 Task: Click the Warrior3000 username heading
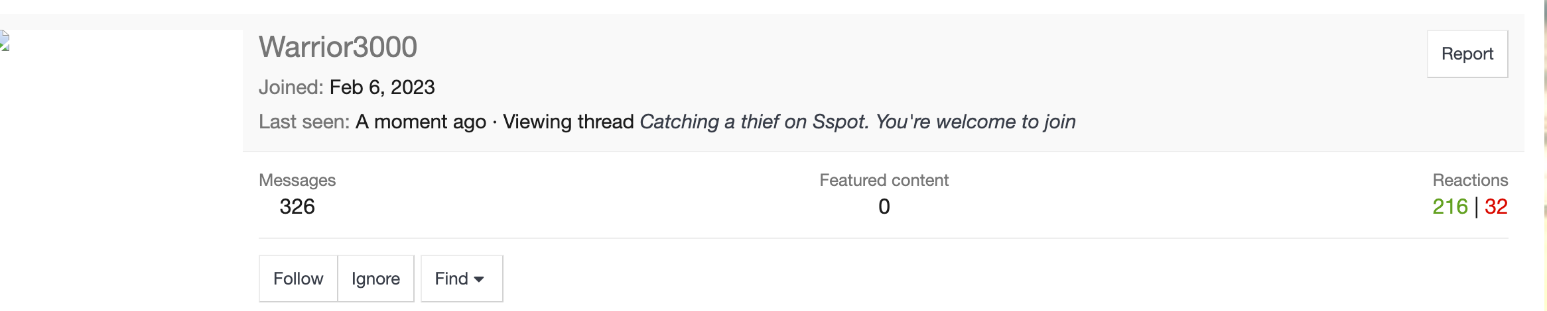[338, 47]
